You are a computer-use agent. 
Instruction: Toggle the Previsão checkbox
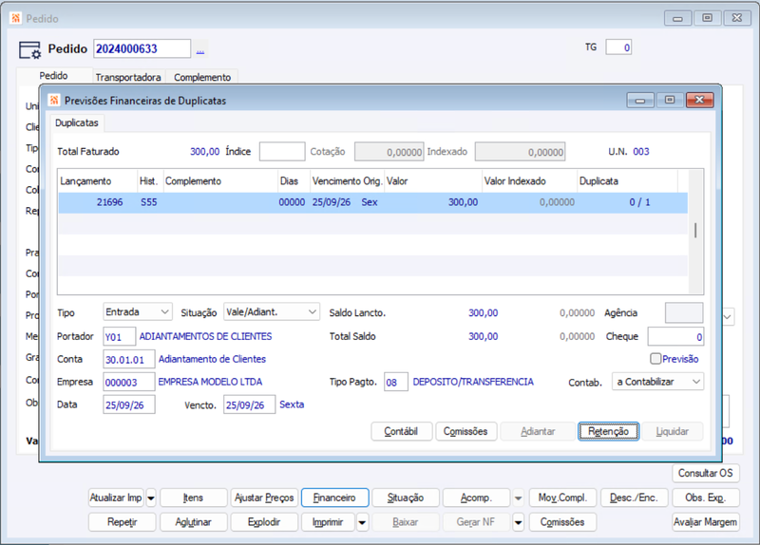655,359
